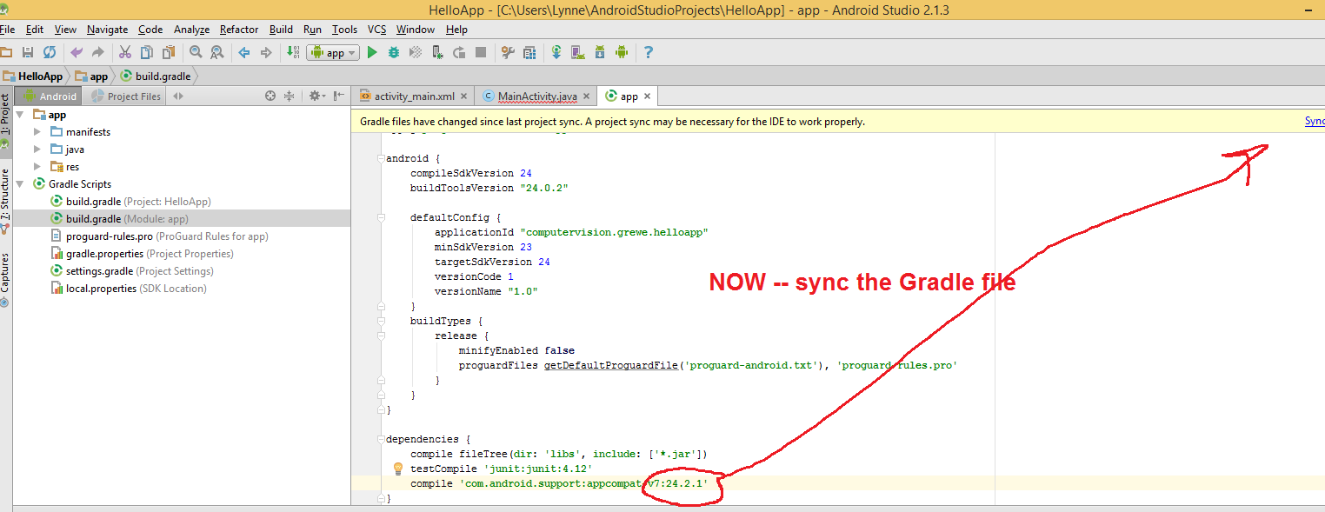This screenshot has width=1325, height=512.
Task: Open the app run configuration dropdown
Action: point(333,53)
